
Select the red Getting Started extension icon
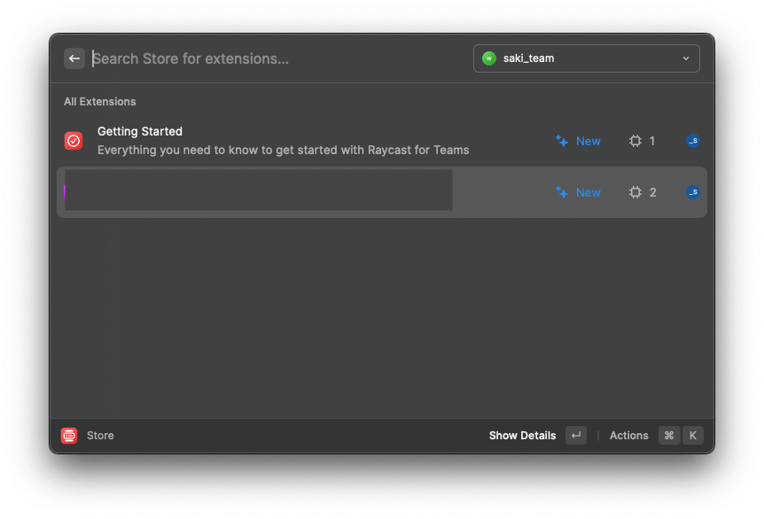(74, 141)
